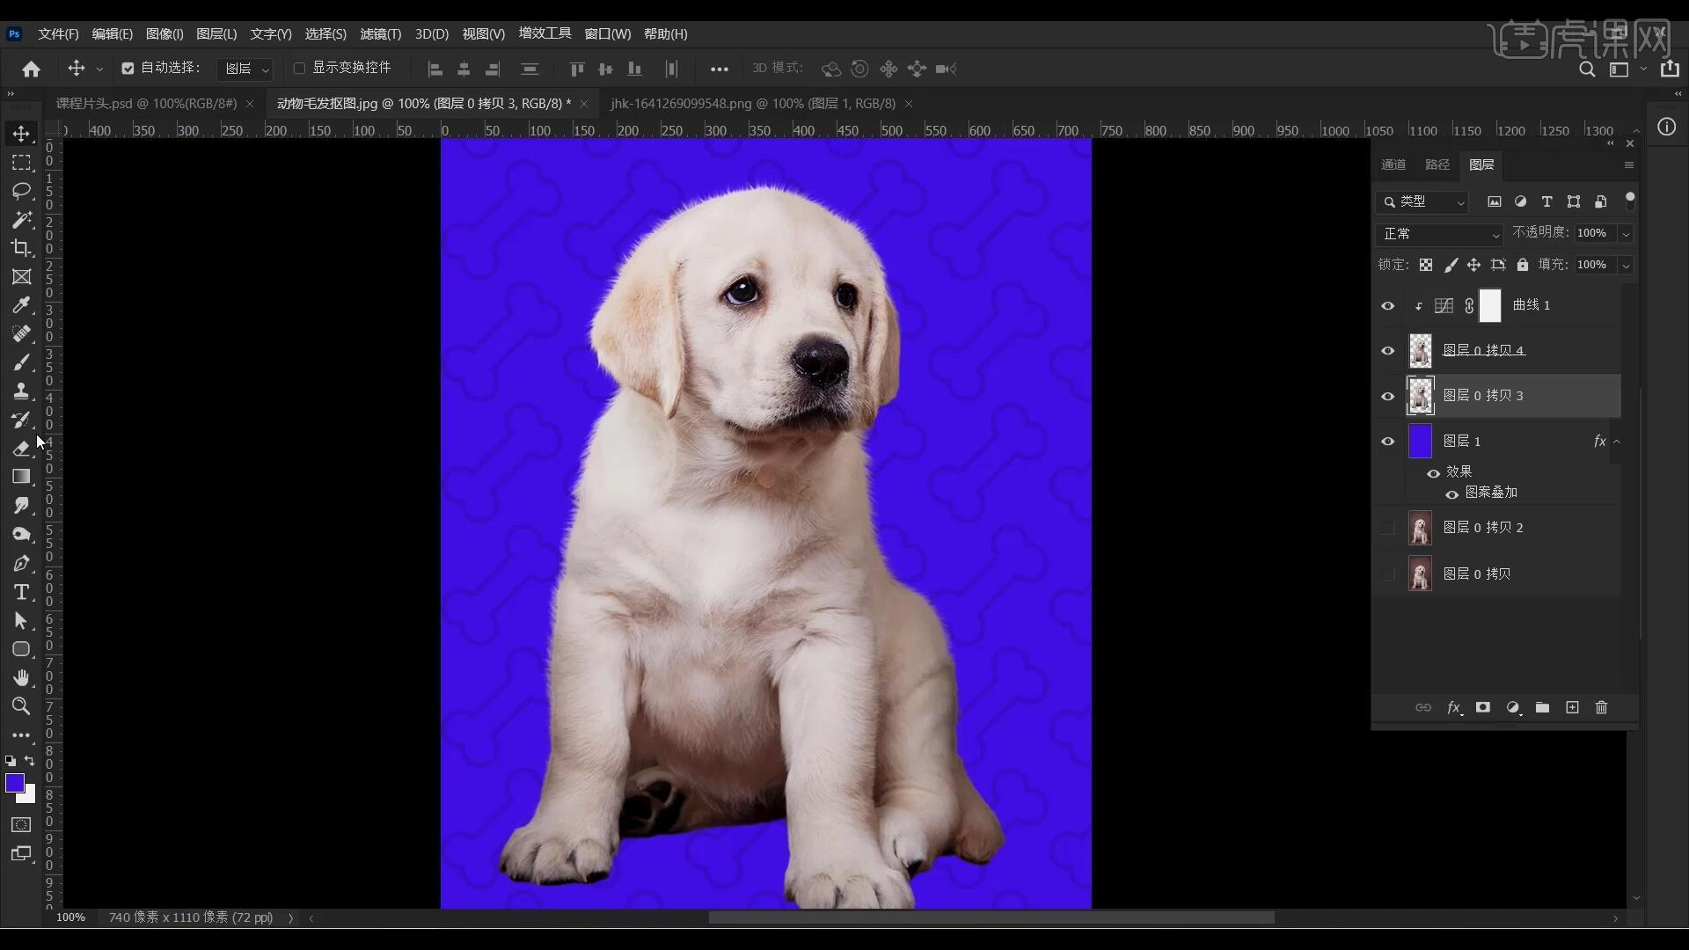This screenshot has width=1689, height=950.
Task: Select the Eyedropper tool
Action: 21,305
